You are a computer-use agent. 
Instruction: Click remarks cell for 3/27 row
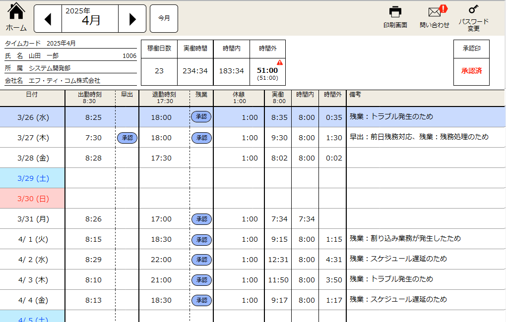pyautogui.click(x=425, y=137)
